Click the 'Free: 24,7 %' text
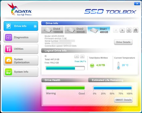 80,62
